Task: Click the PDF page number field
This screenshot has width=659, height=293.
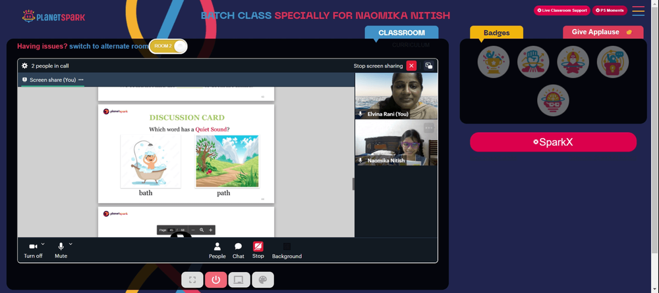Action: (171, 230)
